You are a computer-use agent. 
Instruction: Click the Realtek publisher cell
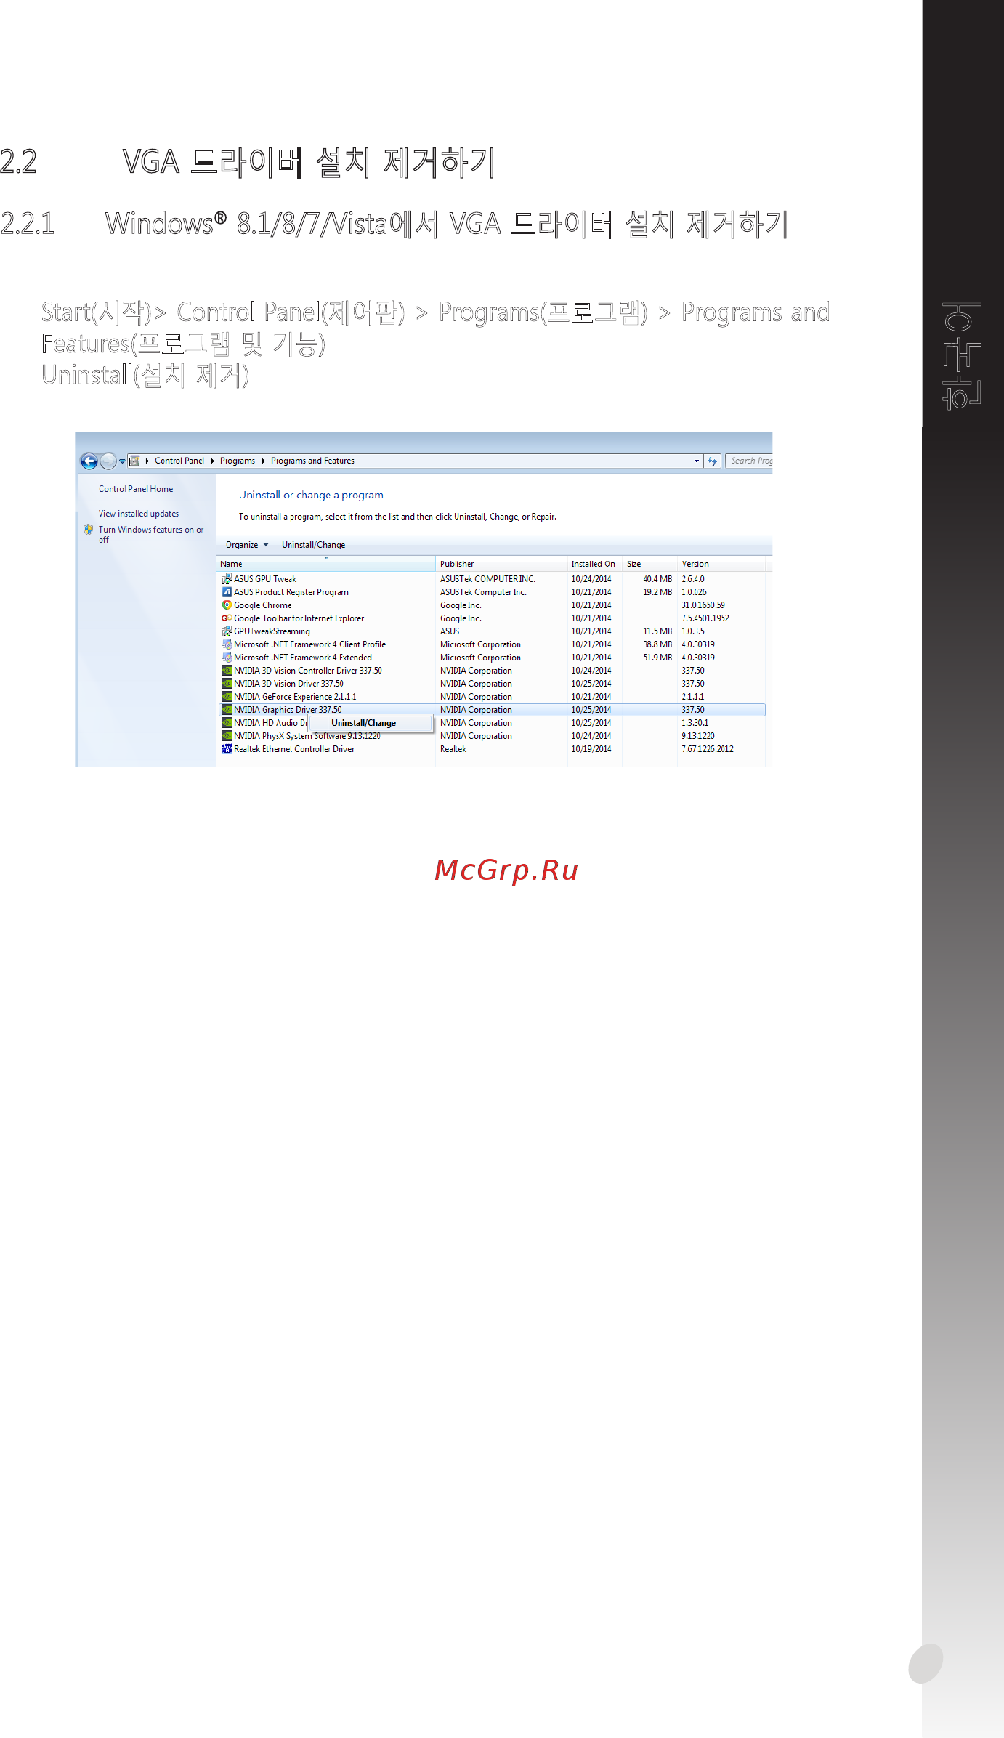[x=453, y=749]
